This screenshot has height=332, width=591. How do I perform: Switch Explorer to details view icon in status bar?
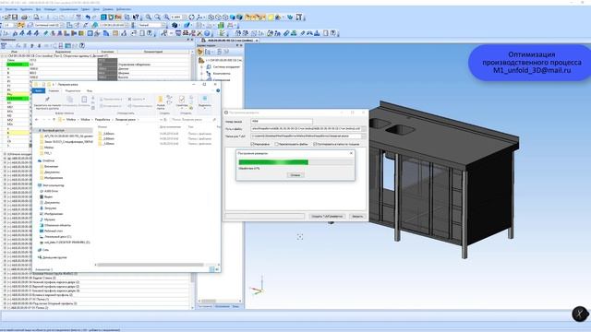pos(211,269)
